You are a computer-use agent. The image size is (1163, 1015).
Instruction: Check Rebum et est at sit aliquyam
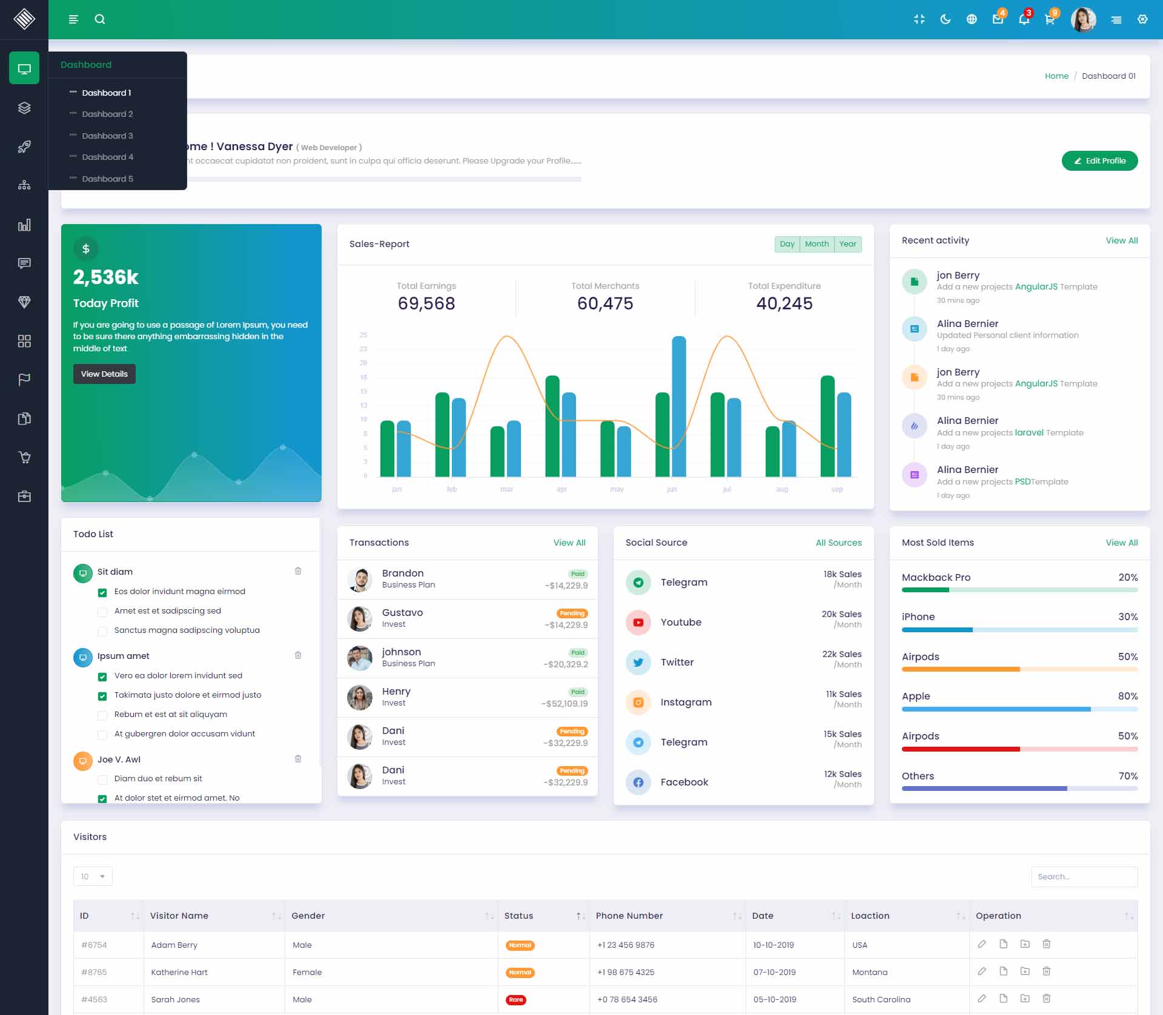[x=102, y=715]
